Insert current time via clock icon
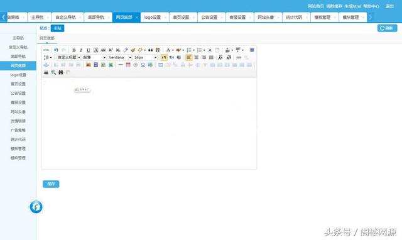 136,65
